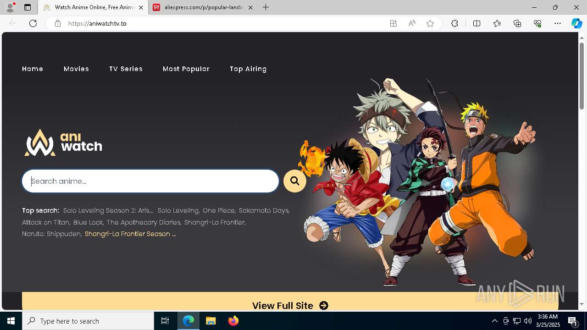Select the One Piece top search
This screenshot has height=330, width=587.
(x=218, y=210)
